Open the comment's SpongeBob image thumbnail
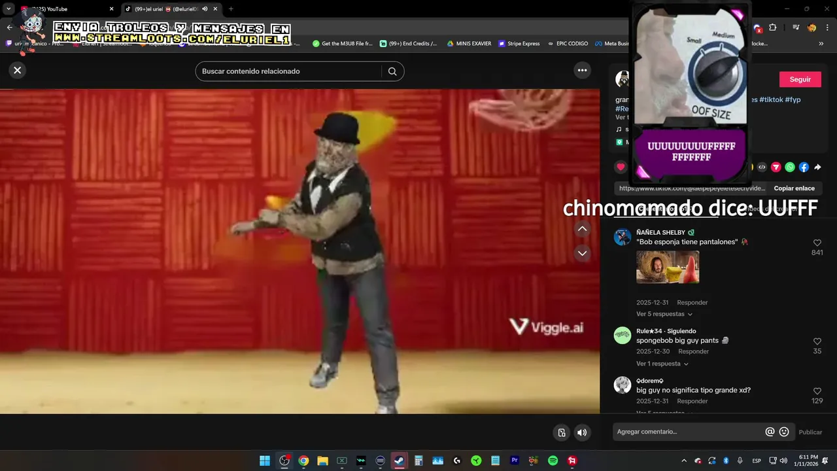This screenshot has height=471, width=837. [x=668, y=267]
